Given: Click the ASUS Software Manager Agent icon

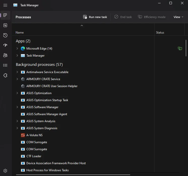Looking at the screenshot, I should click(23, 114).
